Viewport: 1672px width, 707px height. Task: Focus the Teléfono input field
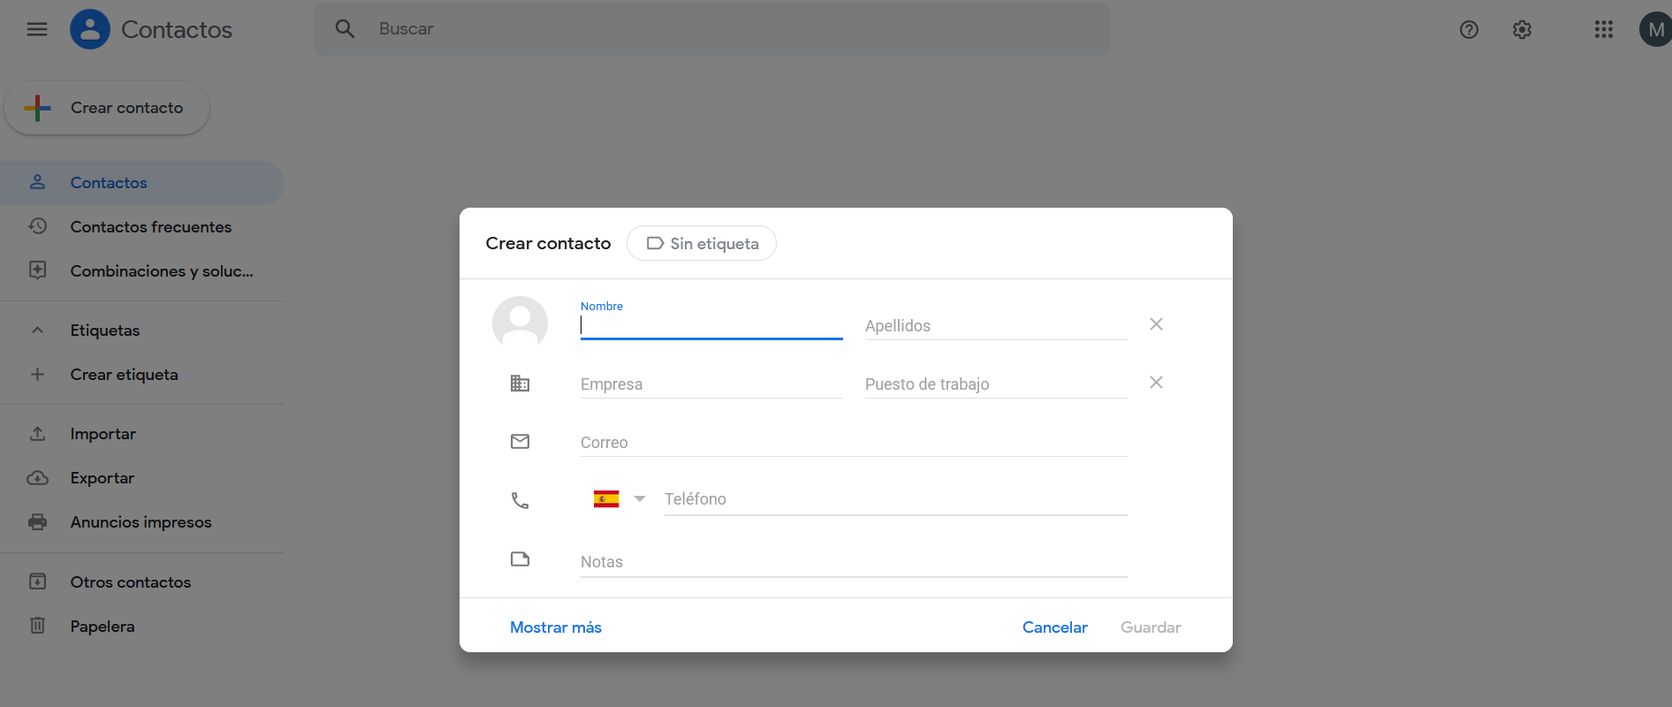[894, 499]
